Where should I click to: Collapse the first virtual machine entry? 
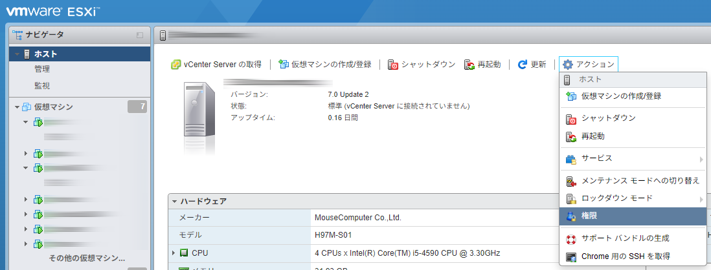26,122
